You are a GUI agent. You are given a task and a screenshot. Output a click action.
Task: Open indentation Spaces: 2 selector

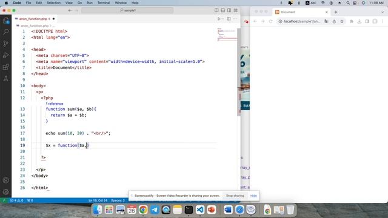pos(118,200)
